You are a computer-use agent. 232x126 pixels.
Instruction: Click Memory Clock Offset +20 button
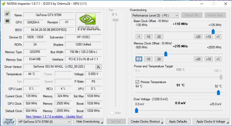pyautogui.click(x=198, y=59)
